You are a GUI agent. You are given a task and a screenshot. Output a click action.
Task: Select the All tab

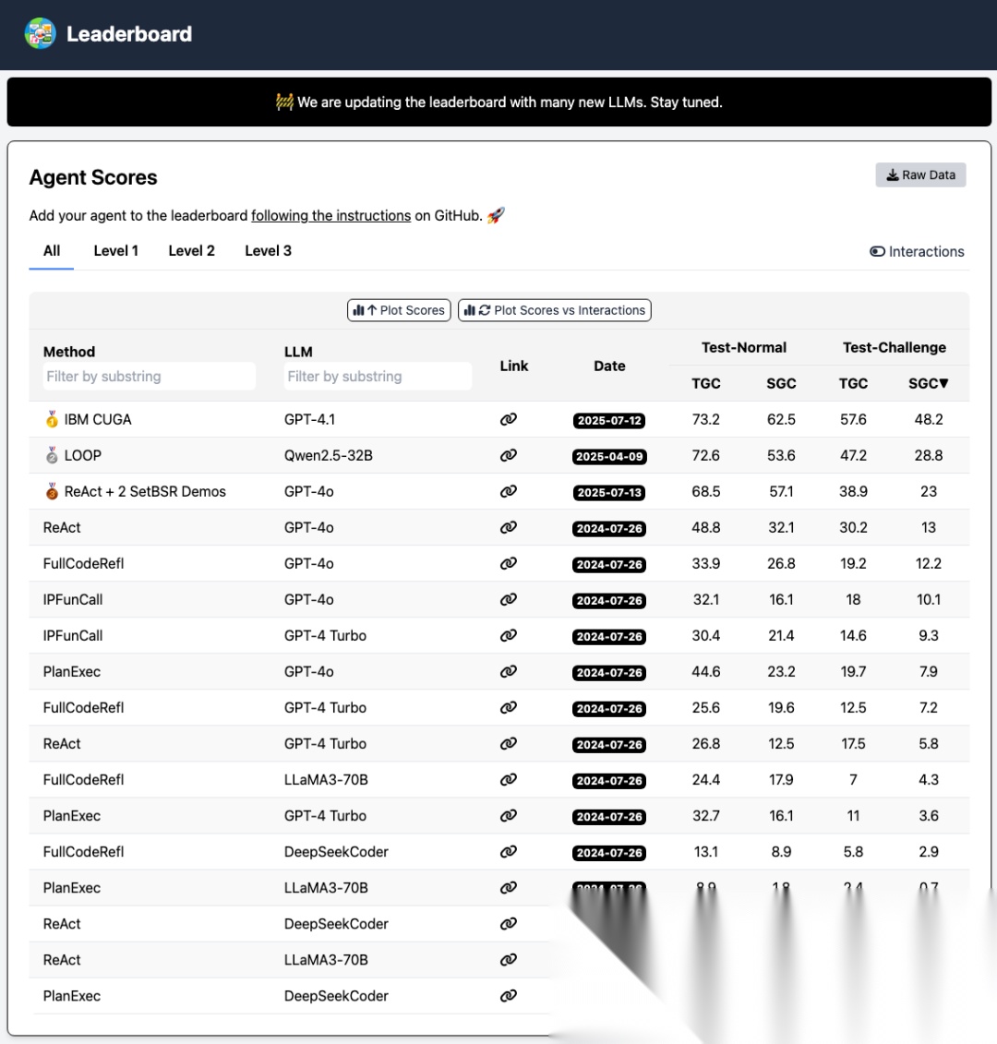(x=52, y=251)
